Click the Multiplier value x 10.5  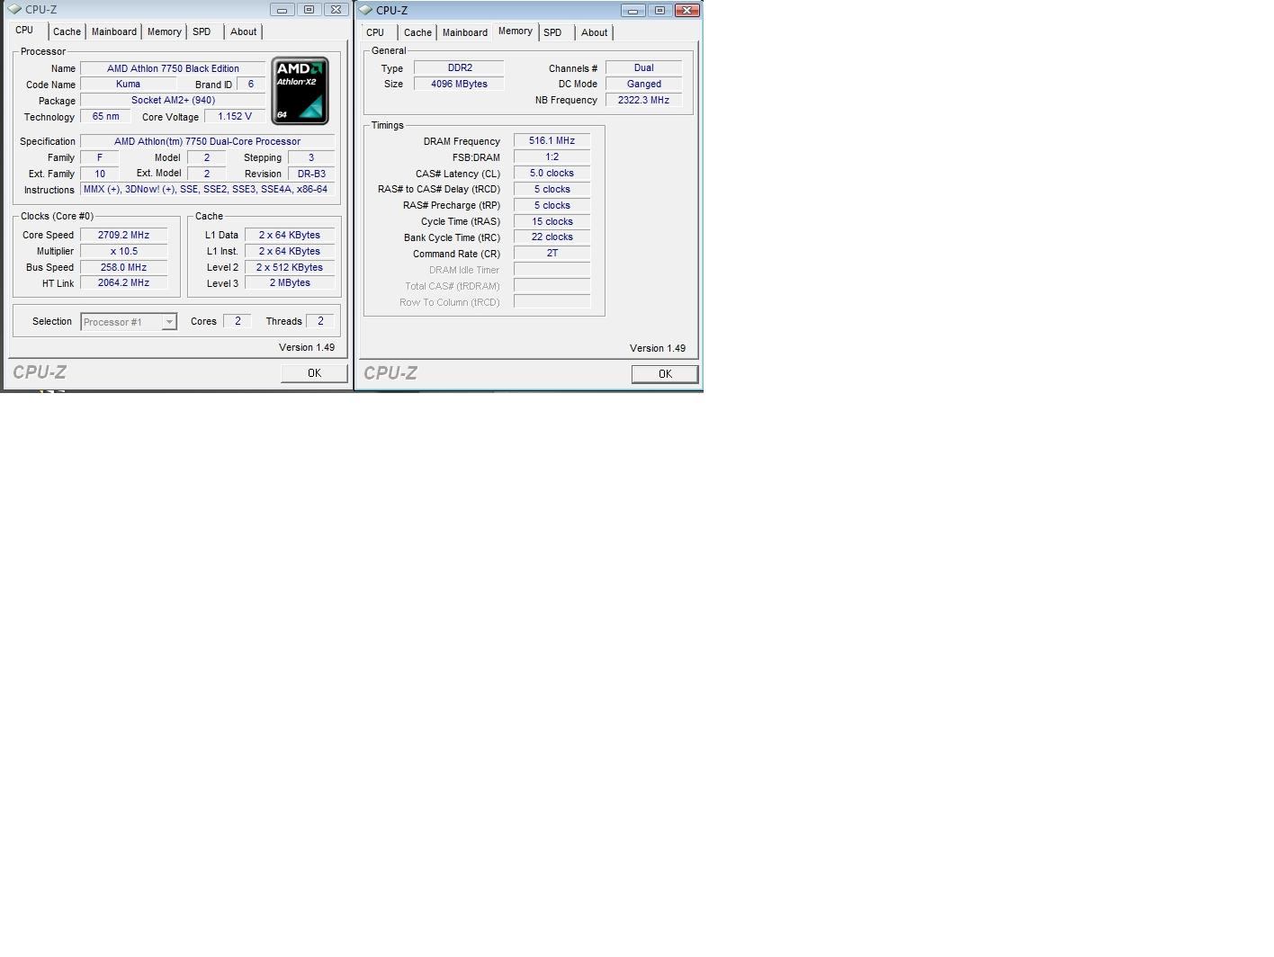[124, 251]
